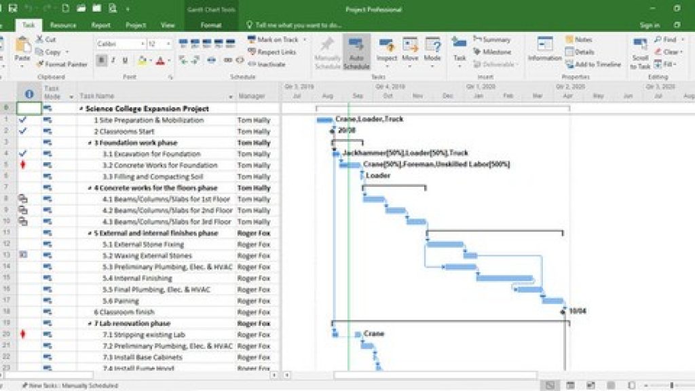Click the Format Painter icon
Screen dimensions: 695x391
[41, 64]
